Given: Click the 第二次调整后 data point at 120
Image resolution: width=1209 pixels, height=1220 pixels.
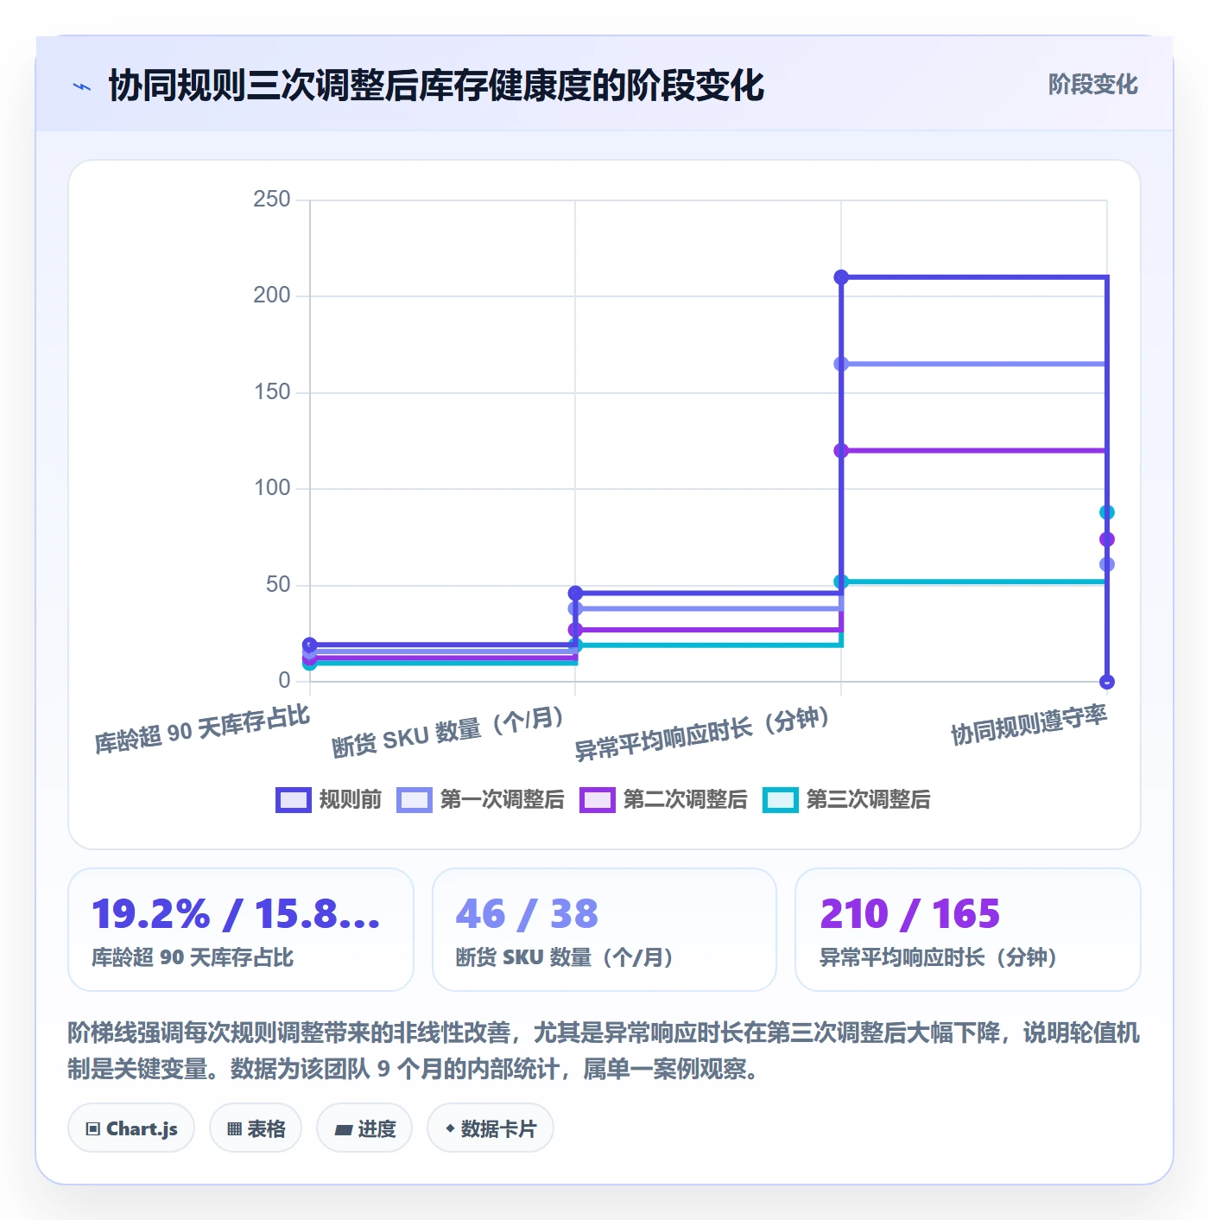Looking at the screenshot, I should coord(841,450).
